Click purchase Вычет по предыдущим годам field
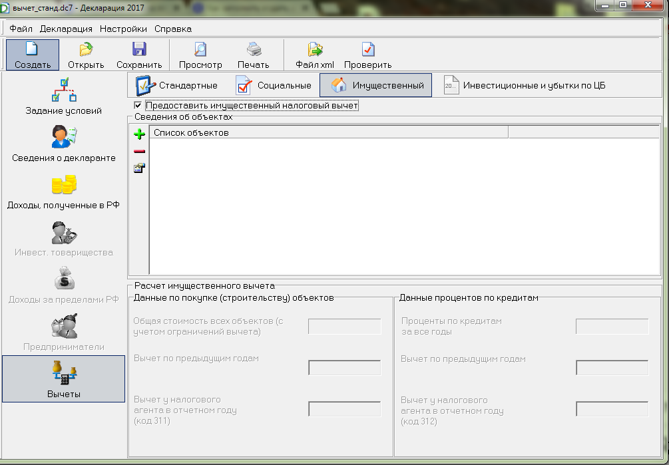This screenshot has width=669, height=465. [x=344, y=368]
